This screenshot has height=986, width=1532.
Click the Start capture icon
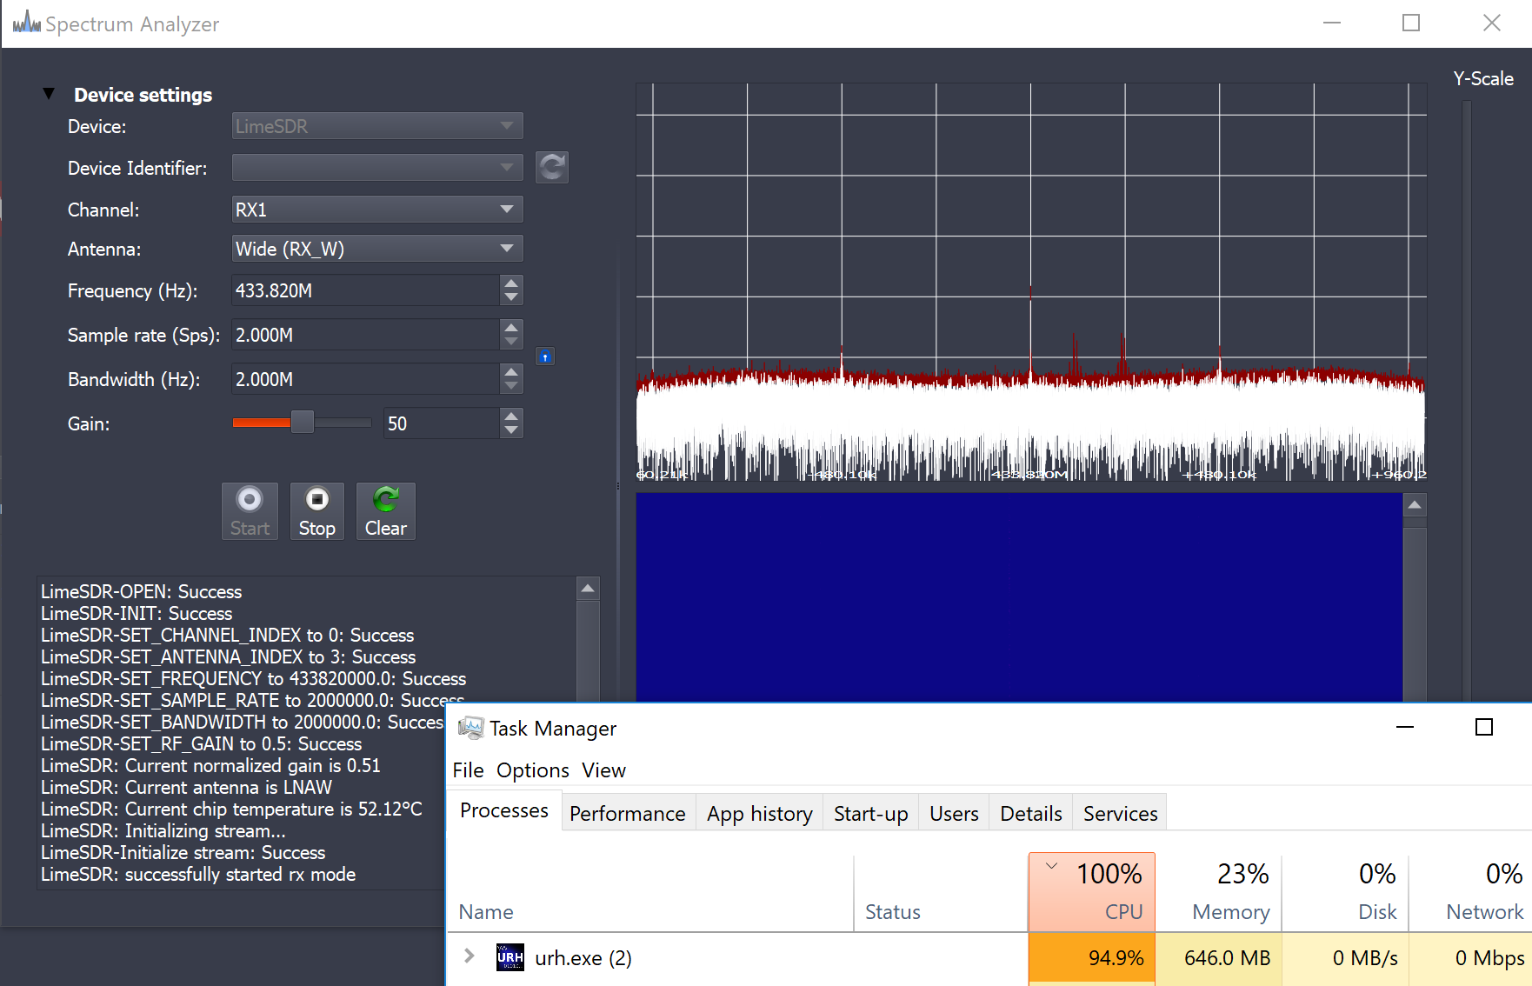point(250,510)
